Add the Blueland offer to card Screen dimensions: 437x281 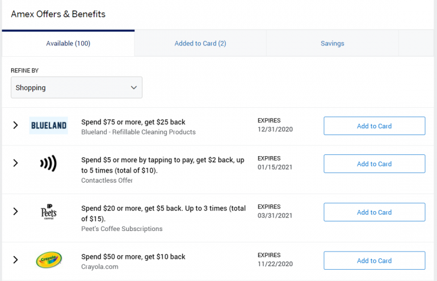click(x=374, y=126)
